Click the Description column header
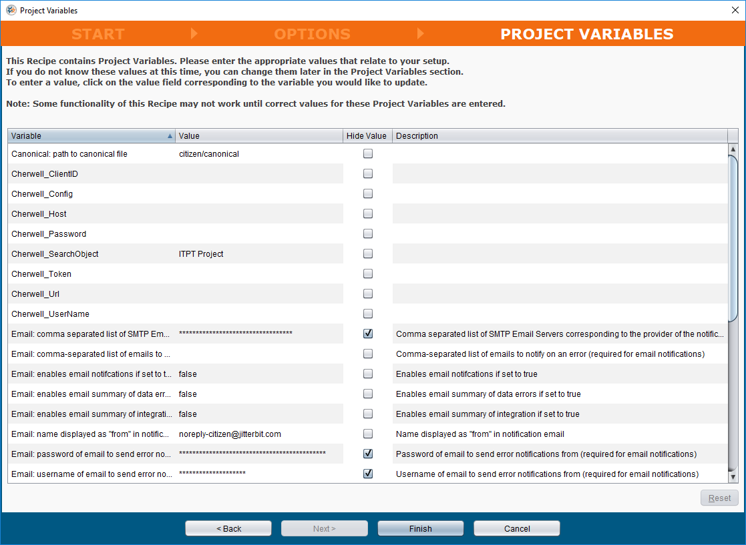The image size is (746, 545). point(560,136)
